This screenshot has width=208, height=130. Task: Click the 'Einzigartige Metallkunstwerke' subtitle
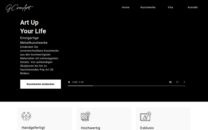pyautogui.click(x=34, y=40)
